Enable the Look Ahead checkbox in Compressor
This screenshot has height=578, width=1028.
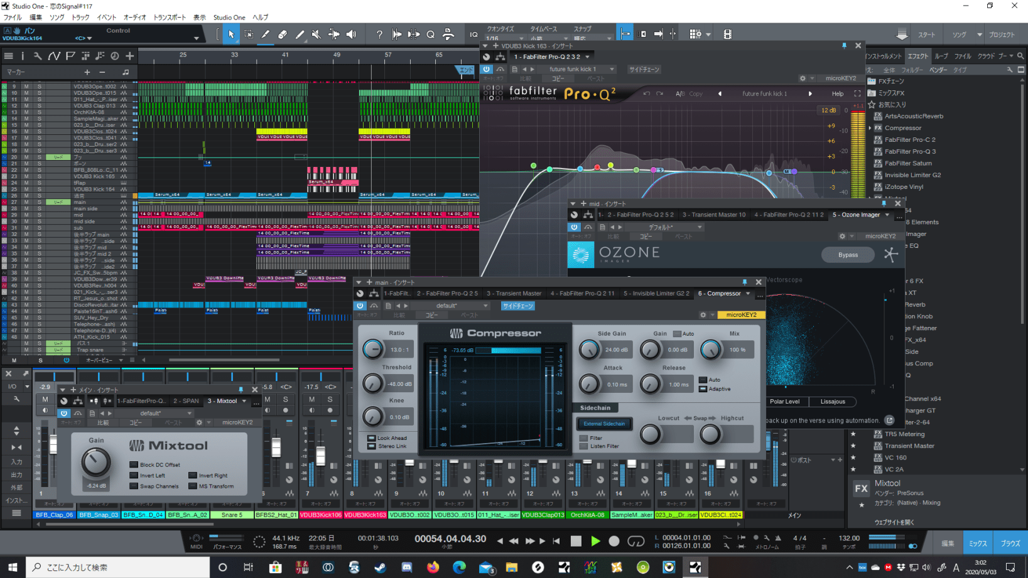pyautogui.click(x=372, y=438)
